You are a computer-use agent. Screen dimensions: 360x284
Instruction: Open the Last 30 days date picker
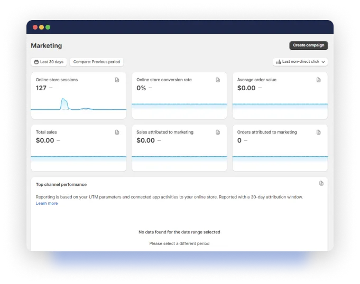pos(49,62)
